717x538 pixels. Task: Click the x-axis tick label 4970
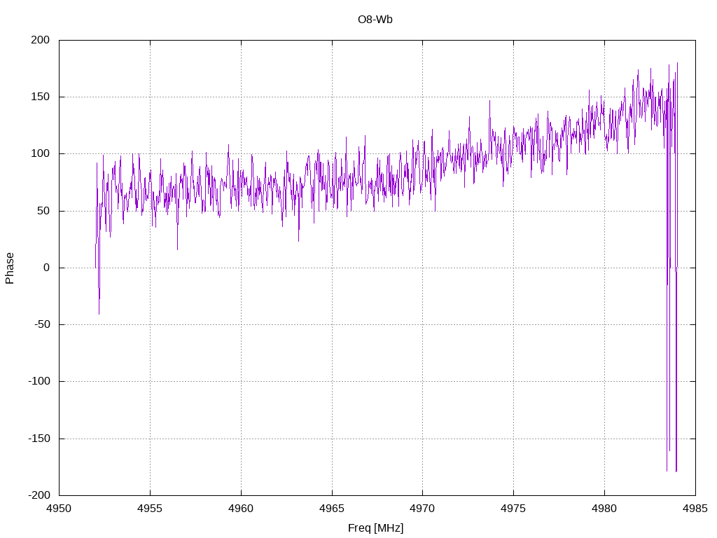pyautogui.click(x=422, y=509)
